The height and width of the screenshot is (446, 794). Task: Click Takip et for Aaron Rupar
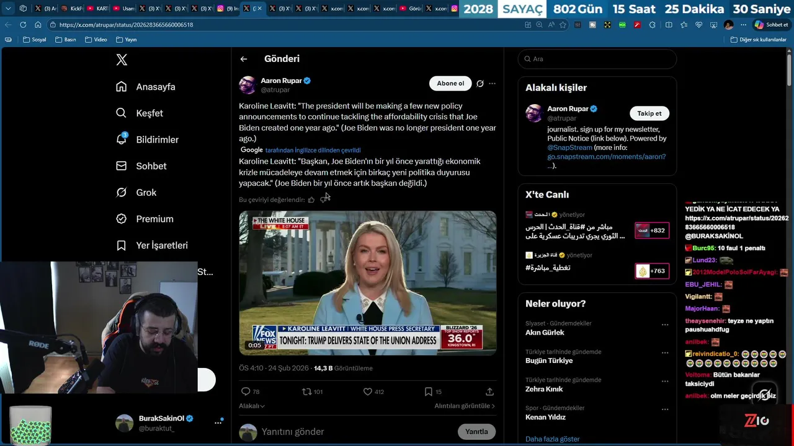click(649, 113)
